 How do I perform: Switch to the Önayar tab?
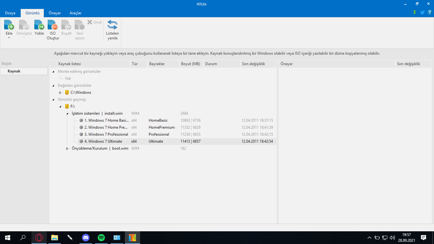coord(55,13)
